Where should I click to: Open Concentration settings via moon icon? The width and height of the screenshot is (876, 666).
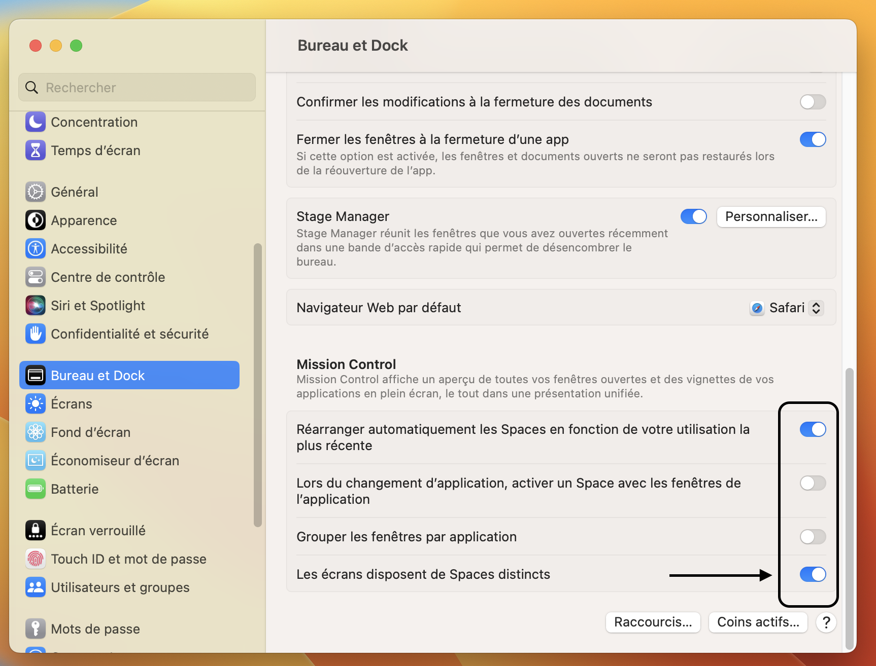(x=36, y=122)
